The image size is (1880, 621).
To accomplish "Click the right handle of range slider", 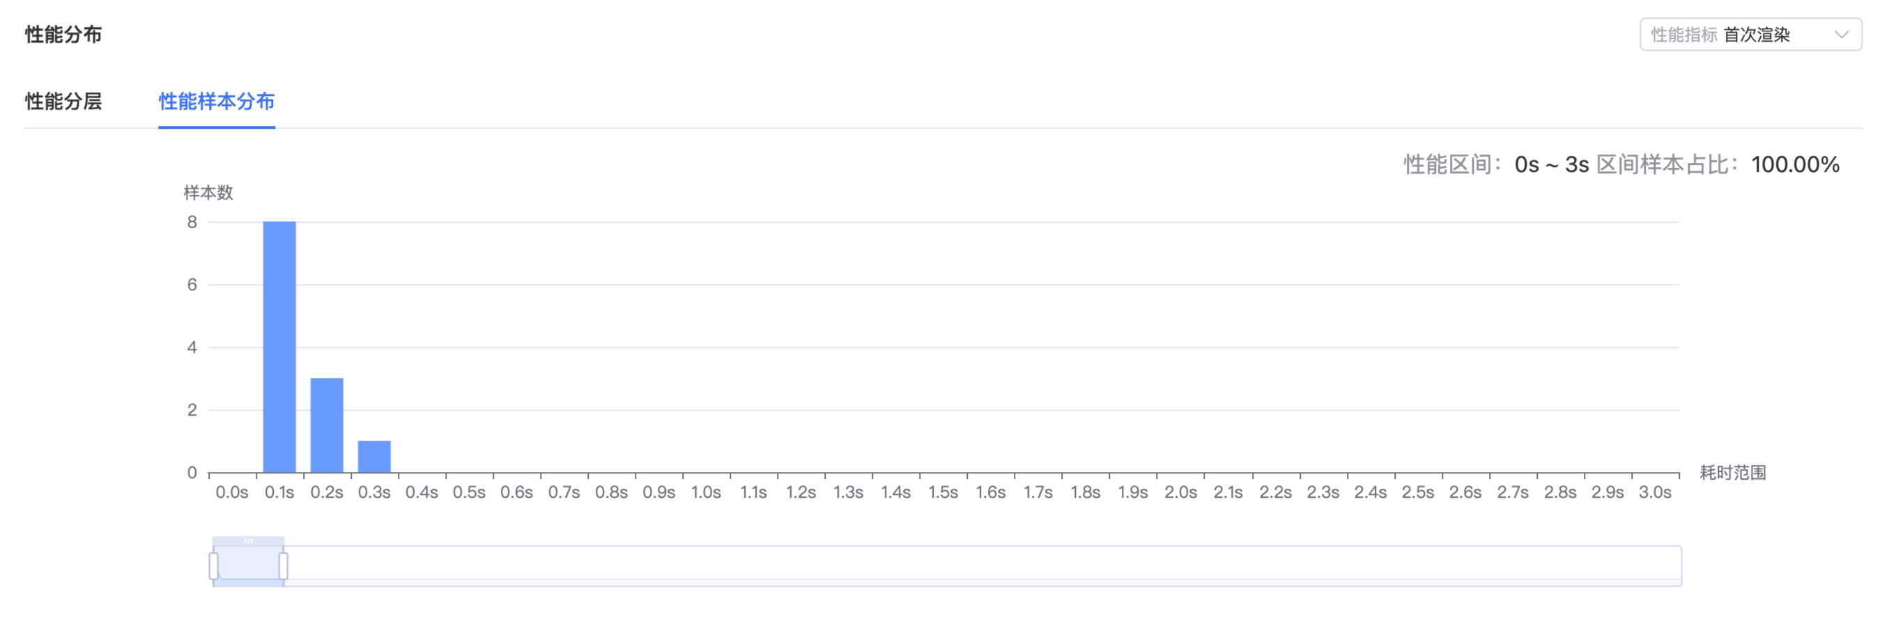I will coord(283,565).
